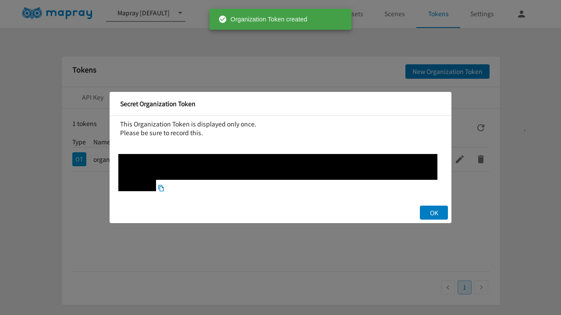Select the Tokens tab
The height and width of the screenshot is (315, 561).
point(438,14)
